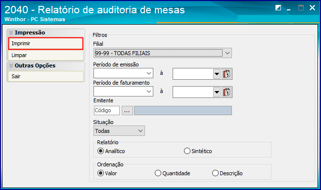Image resolution: width=321 pixels, height=190 pixels.
Task: Open Período de faturamento start date dropdown
Action: [149, 92]
